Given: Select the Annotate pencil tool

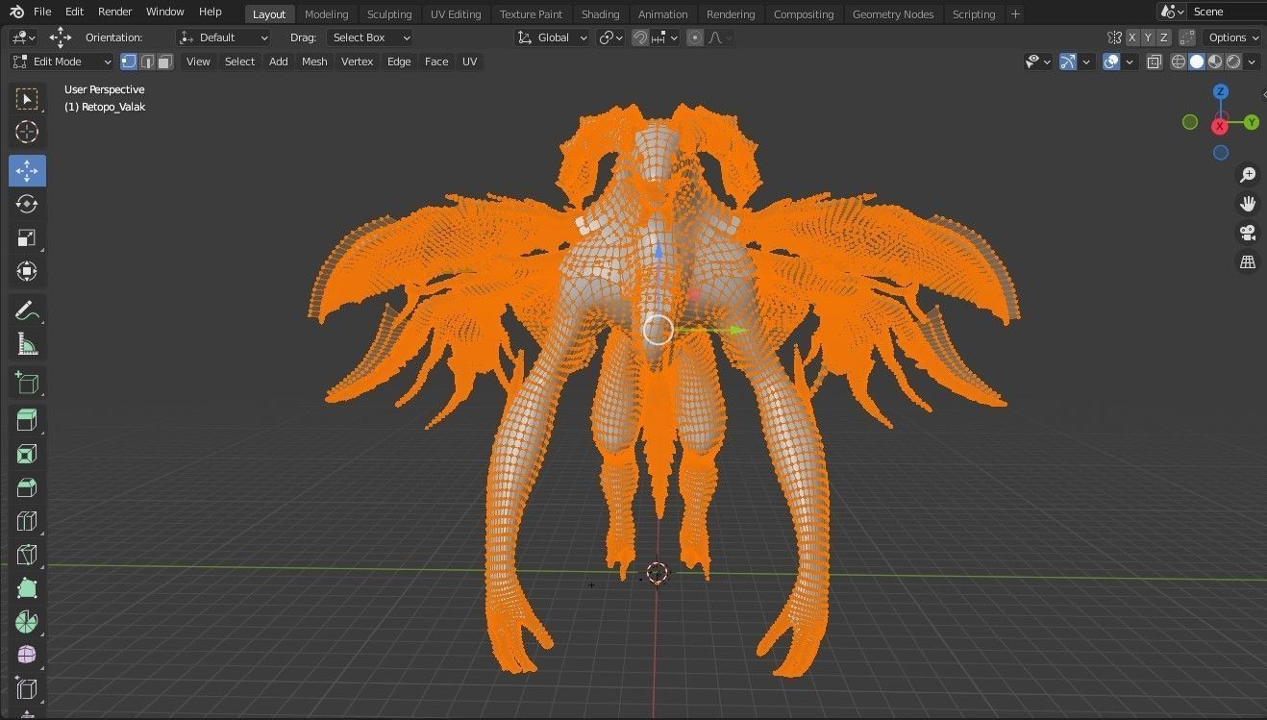Looking at the screenshot, I should (27, 310).
